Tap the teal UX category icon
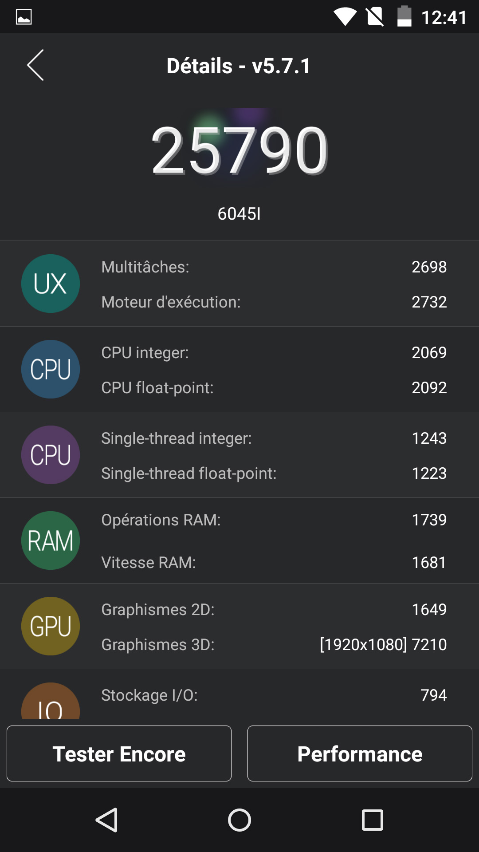479x852 pixels. pyautogui.click(x=51, y=284)
